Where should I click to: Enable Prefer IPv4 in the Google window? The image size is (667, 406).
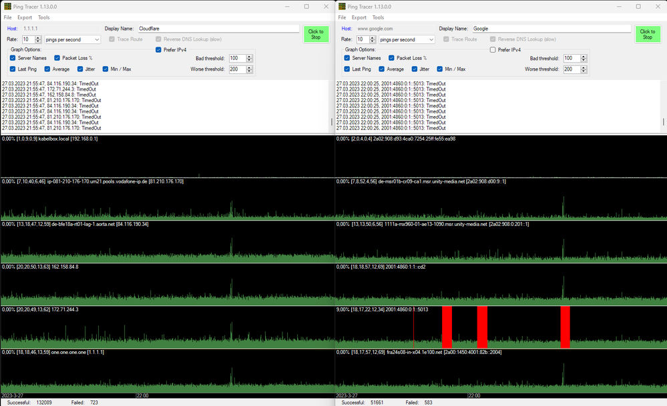(493, 49)
